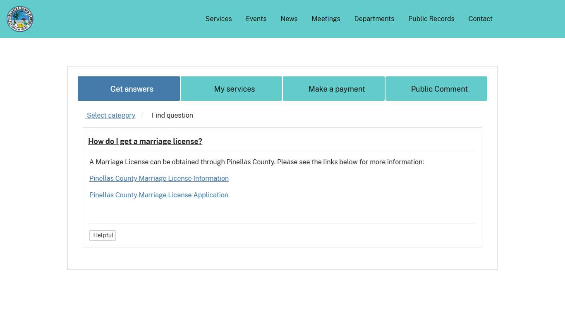
Task: Go to Events in the navigation
Action: (256, 19)
